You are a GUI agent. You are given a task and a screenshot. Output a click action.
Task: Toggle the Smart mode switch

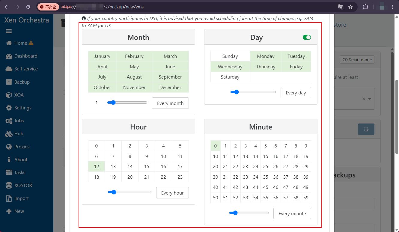point(357,60)
